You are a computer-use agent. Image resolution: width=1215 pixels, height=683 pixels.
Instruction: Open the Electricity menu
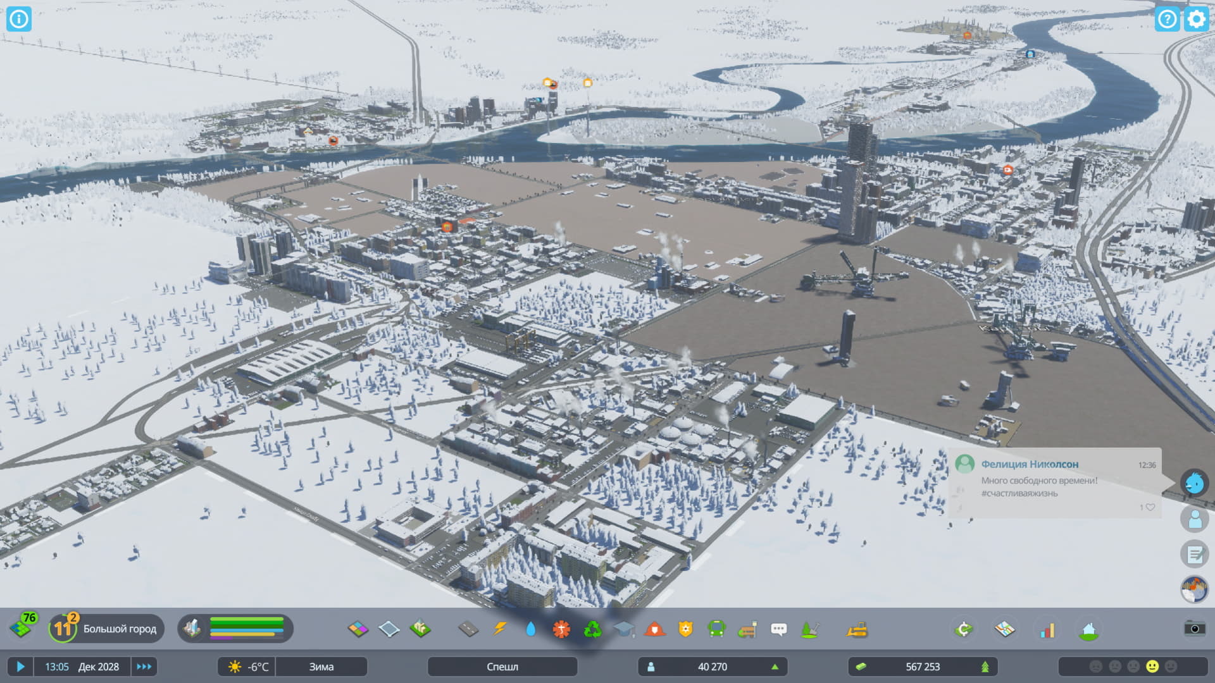[500, 629]
